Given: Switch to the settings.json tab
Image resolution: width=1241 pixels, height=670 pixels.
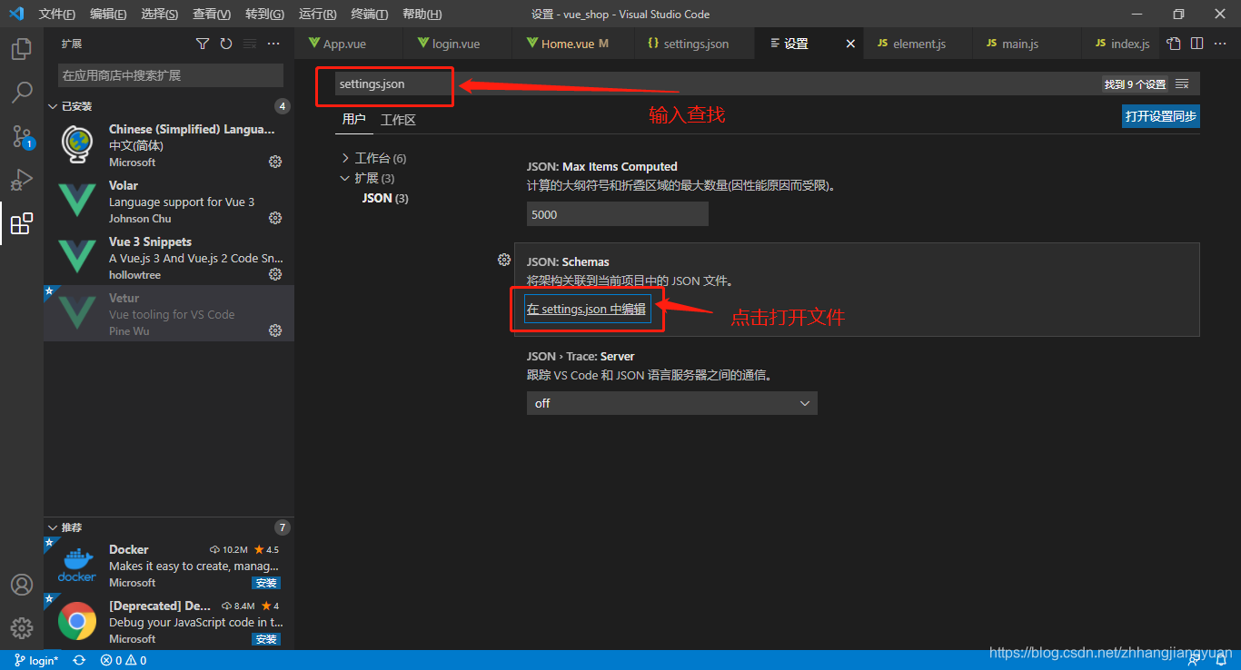Looking at the screenshot, I should (x=695, y=44).
